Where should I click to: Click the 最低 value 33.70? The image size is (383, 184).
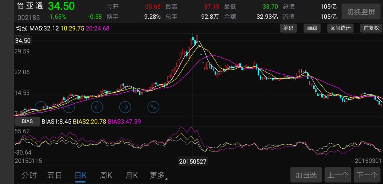pyautogui.click(x=270, y=7)
